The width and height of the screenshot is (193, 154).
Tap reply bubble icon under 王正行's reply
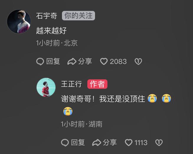tap(65, 142)
